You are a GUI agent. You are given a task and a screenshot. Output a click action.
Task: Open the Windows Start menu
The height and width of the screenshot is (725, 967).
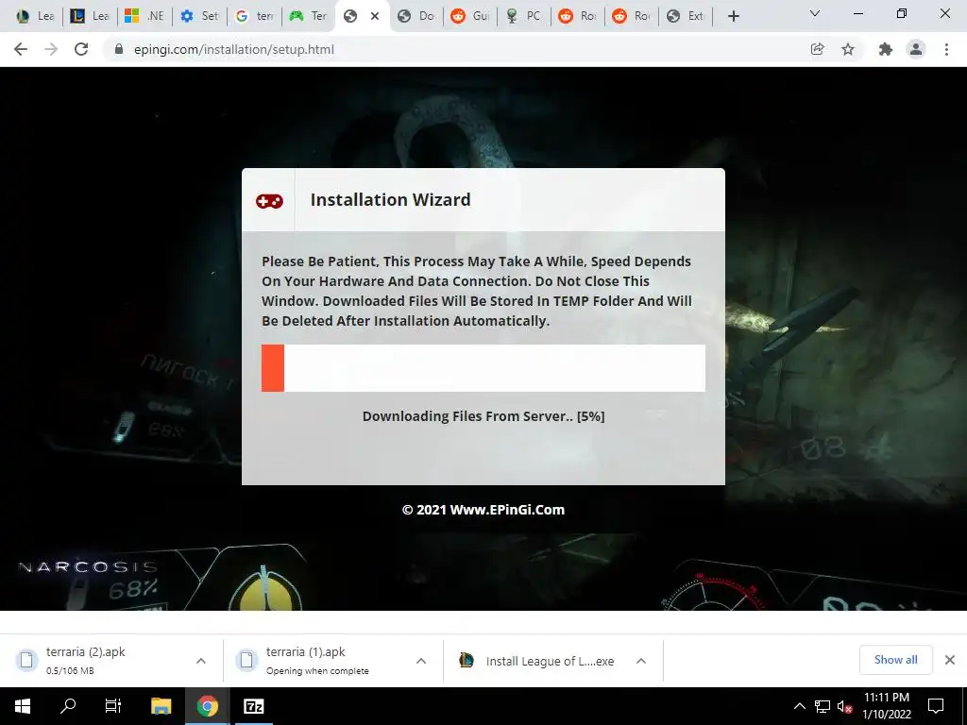point(23,706)
